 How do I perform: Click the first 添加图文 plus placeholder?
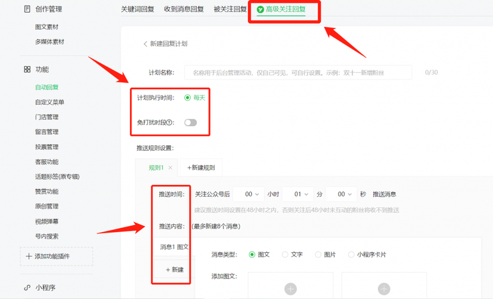click(x=290, y=289)
